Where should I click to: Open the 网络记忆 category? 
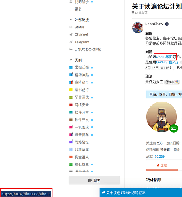[82, 142]
